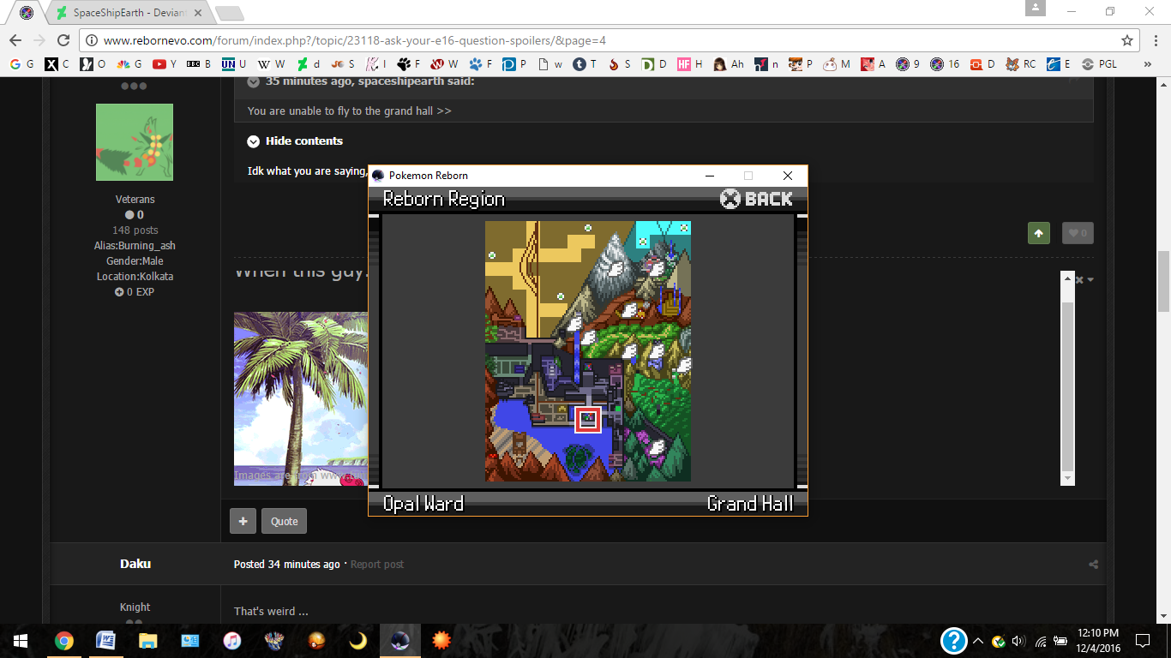The width and height of the screenshot is (1171, 658).
Task: Click the BACK button in Pokemon Reborn map
Action: [x=756, y=199]
